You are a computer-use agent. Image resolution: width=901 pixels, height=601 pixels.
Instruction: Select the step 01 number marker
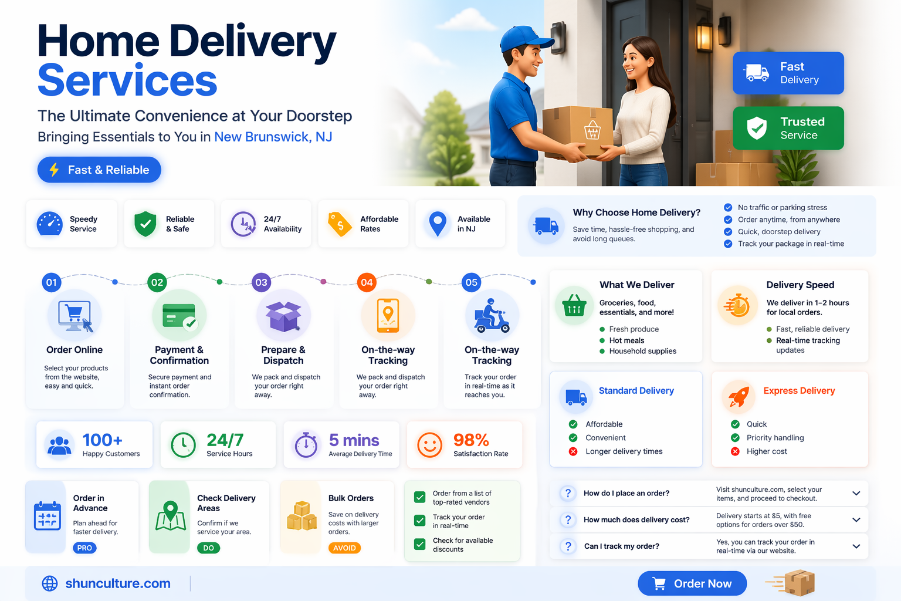coord(52,282)
